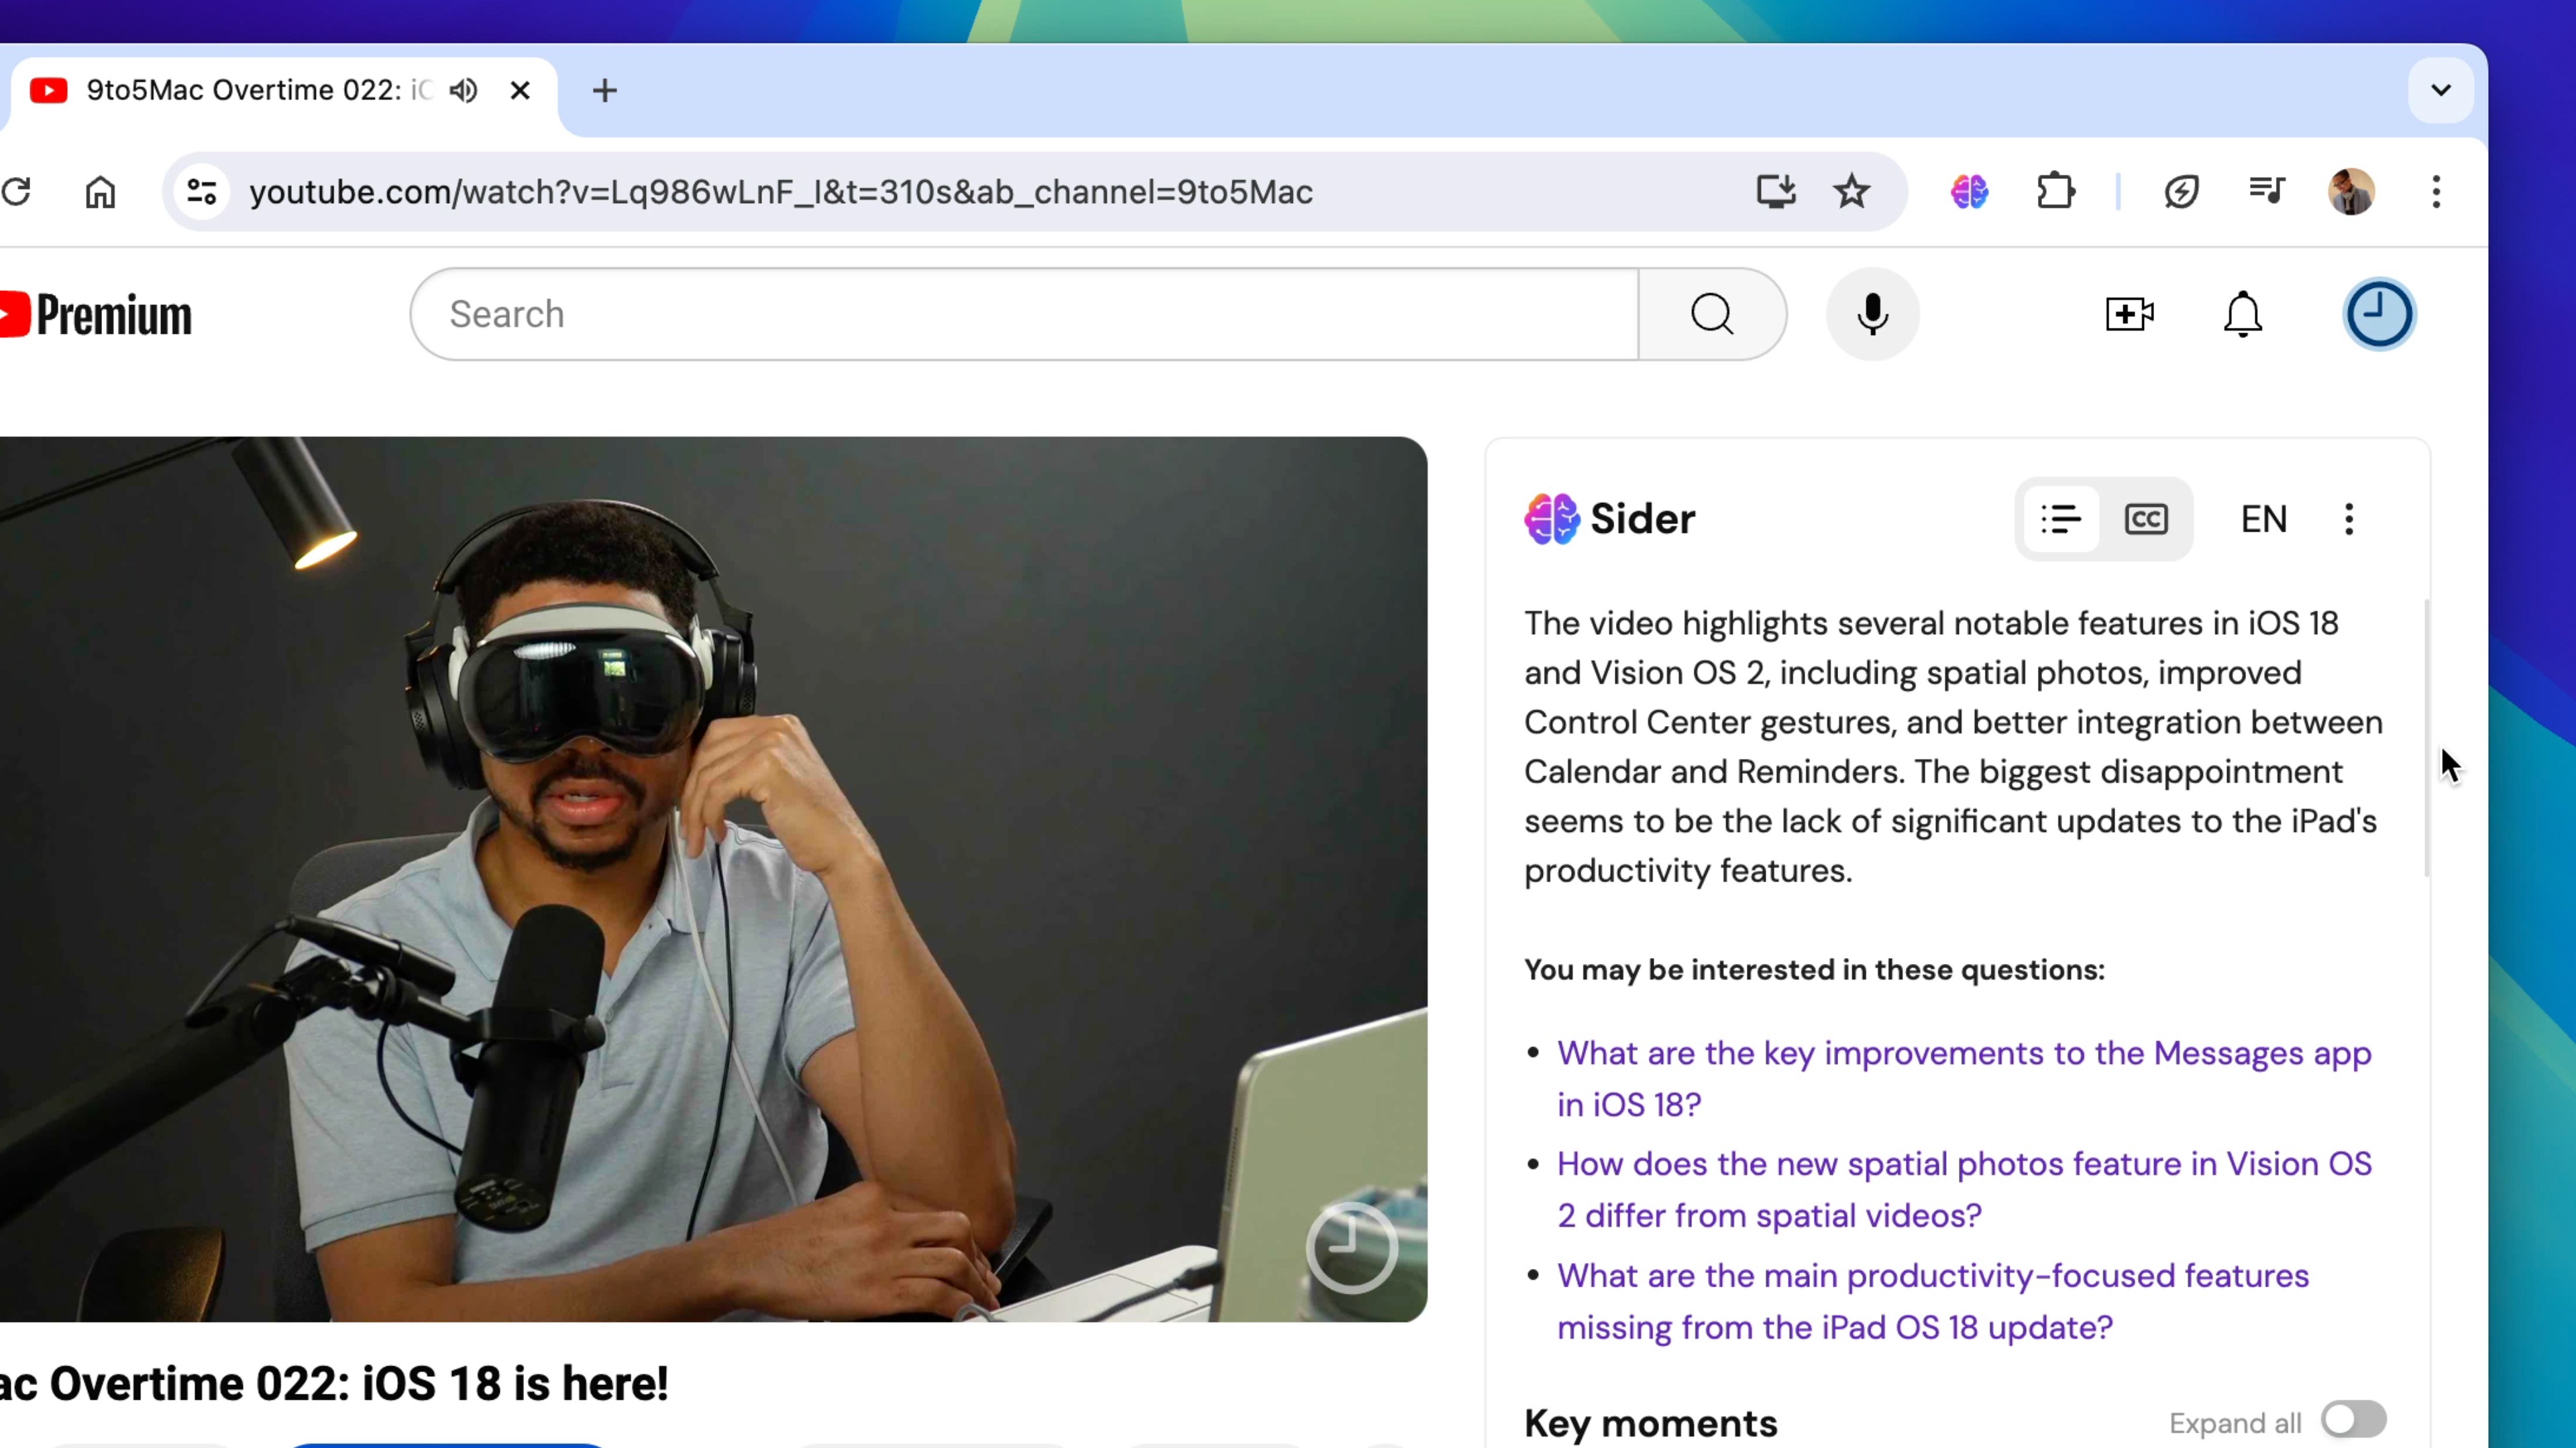This screenshot has height=1448, width=2576.
Task: Start a YouTube voice search
Action: pyautogui.click(x=1871, y=314)
